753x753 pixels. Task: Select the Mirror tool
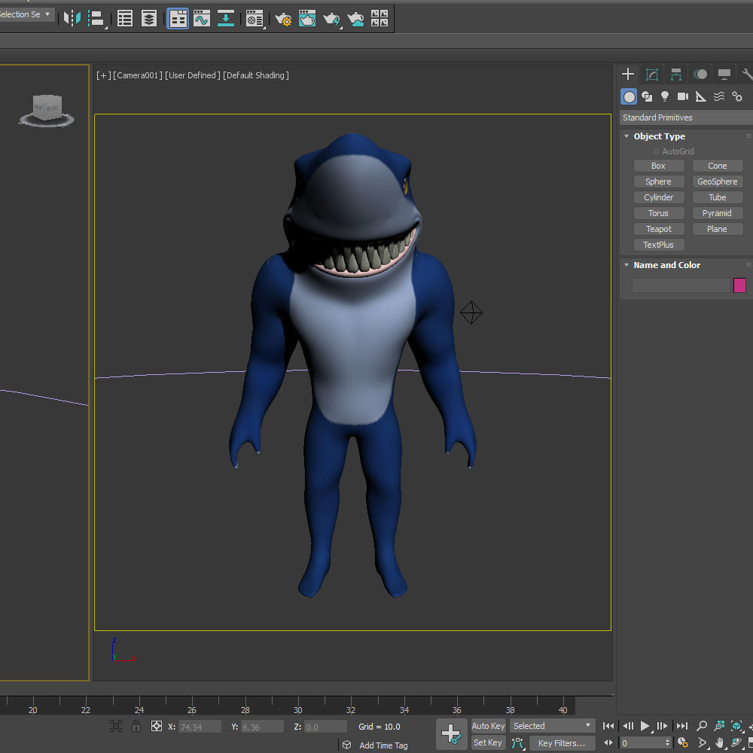(72, 19)
